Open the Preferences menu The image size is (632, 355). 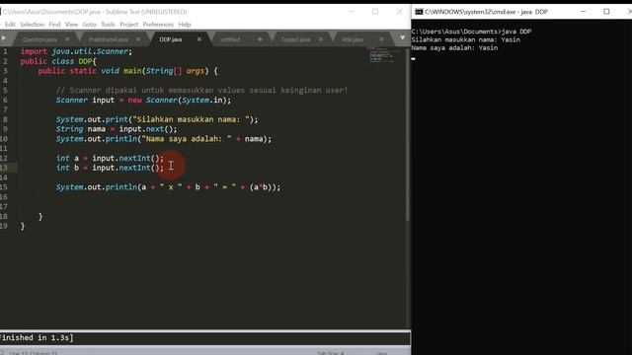point(158,25)
